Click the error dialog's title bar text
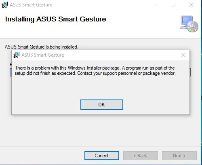202x165 pixels. 43,55
